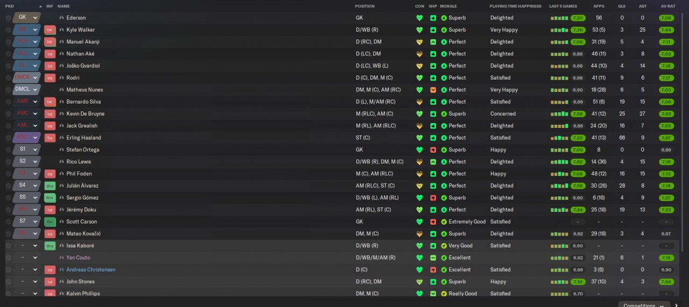Toggle the pick checkbox for Kyle Walker
Image resolution: width=689 pixels, height=307 pixels.
(8, 30)
